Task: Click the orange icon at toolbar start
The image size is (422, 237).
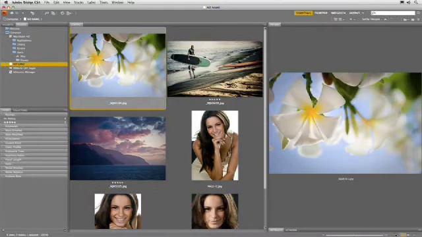Action: [5, 13]
